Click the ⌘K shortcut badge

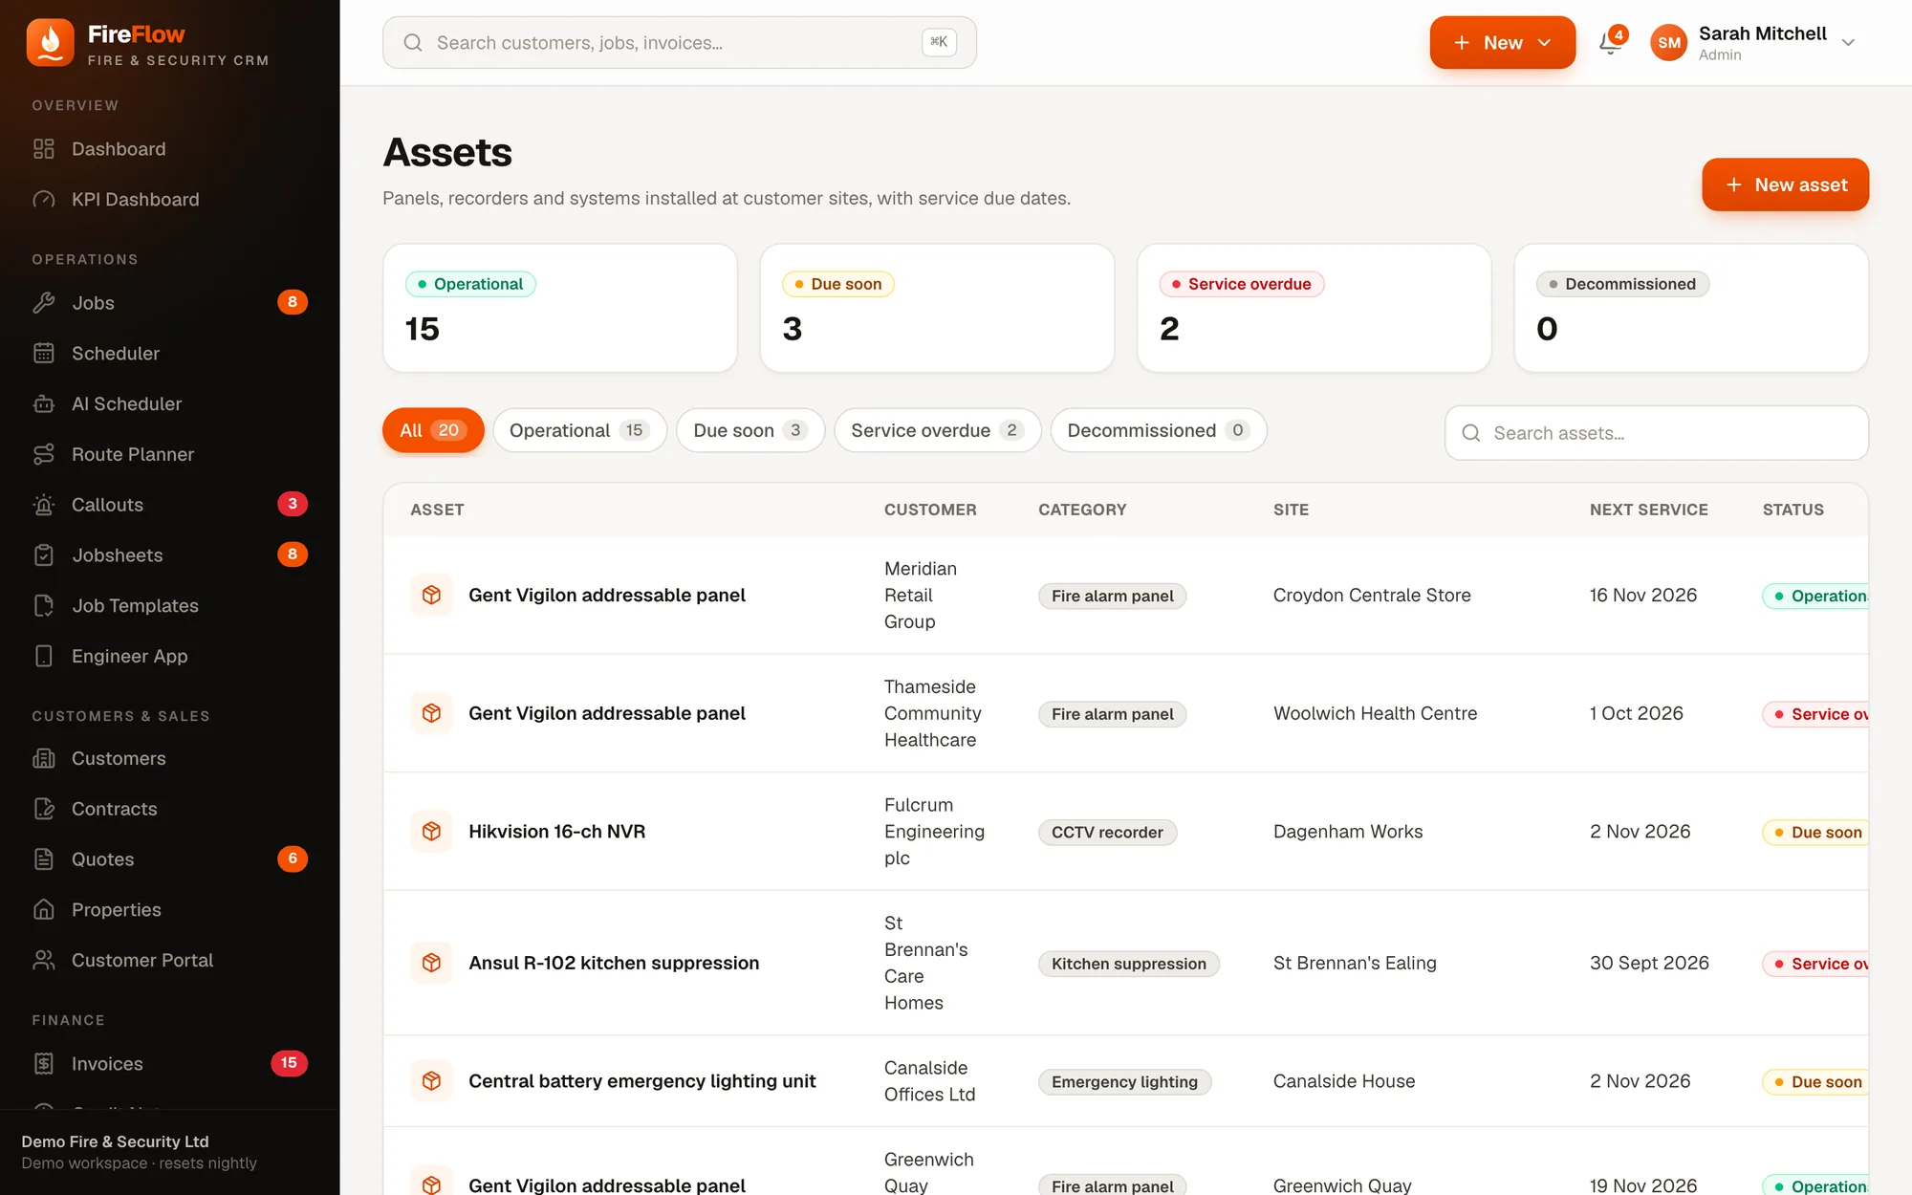click(x=939, y=42)
